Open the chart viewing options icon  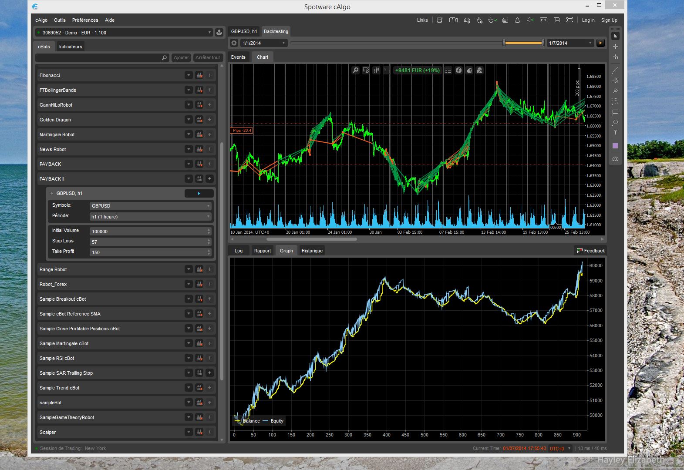coord(366,70)
